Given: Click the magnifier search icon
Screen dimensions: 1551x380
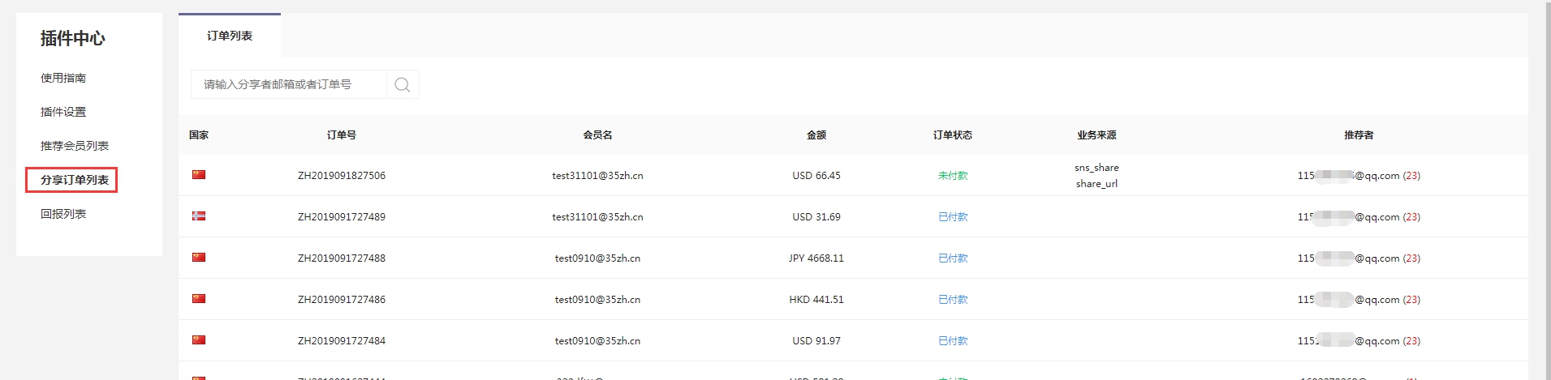Looking at the screenshot, I should [402, 84].
